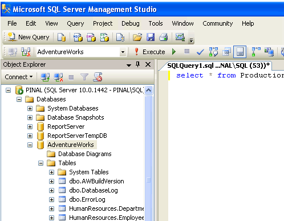
Task: Select Database Diagrams folder
Action: pos(85,154)
